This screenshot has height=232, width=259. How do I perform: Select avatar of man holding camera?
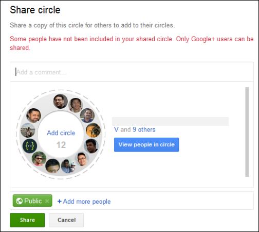(93, 130)
